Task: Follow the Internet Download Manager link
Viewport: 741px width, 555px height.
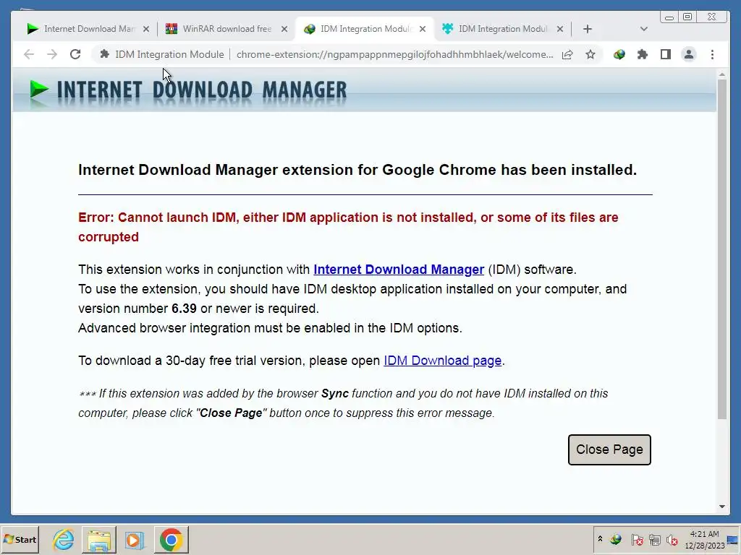Action: pos(399,270)
